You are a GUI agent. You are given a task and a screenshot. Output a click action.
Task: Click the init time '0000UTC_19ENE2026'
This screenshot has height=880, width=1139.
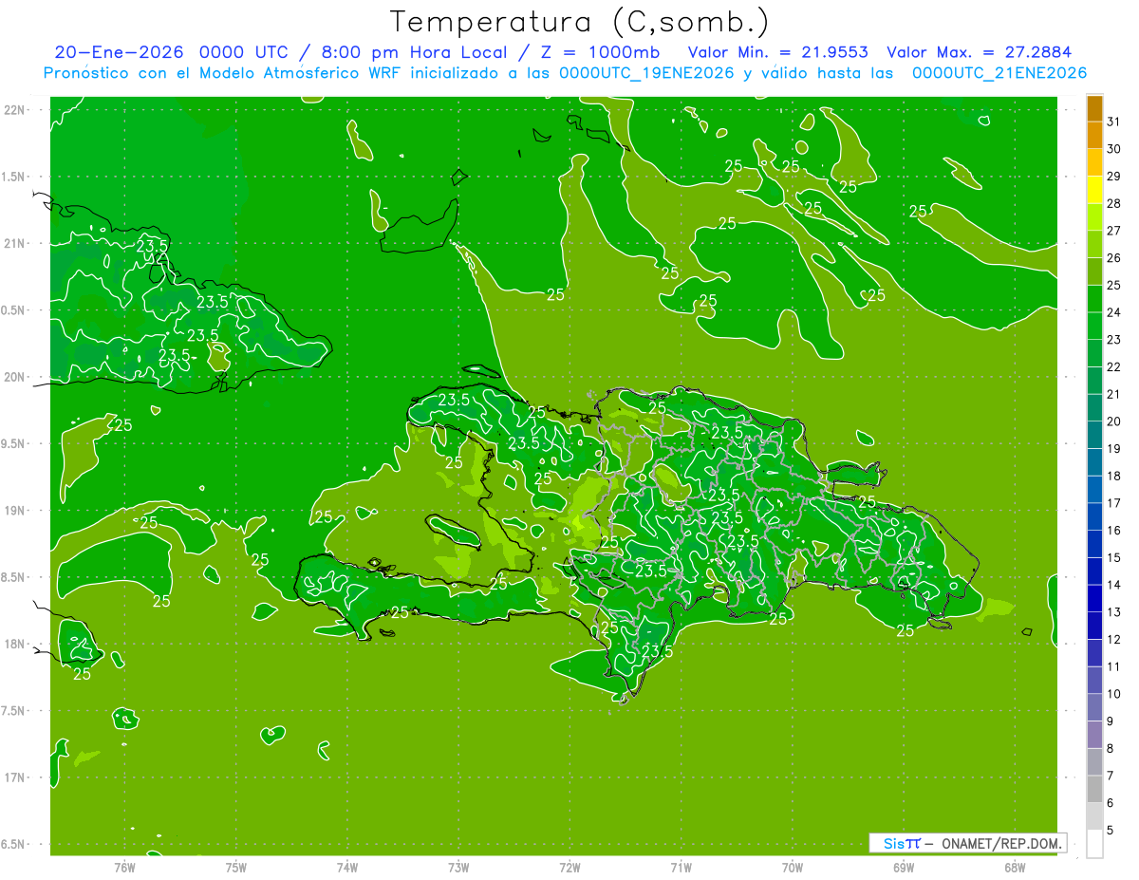[x=646, y=73]
